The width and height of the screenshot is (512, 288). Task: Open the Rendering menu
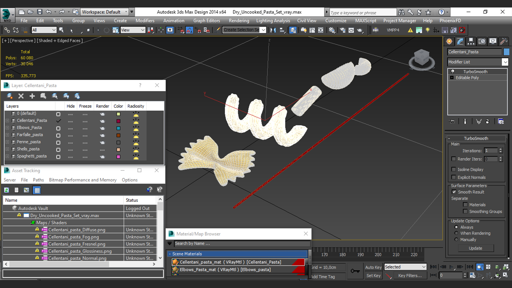click(x=239, y=21)
